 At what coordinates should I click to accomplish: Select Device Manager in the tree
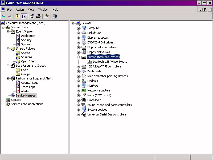26,95
